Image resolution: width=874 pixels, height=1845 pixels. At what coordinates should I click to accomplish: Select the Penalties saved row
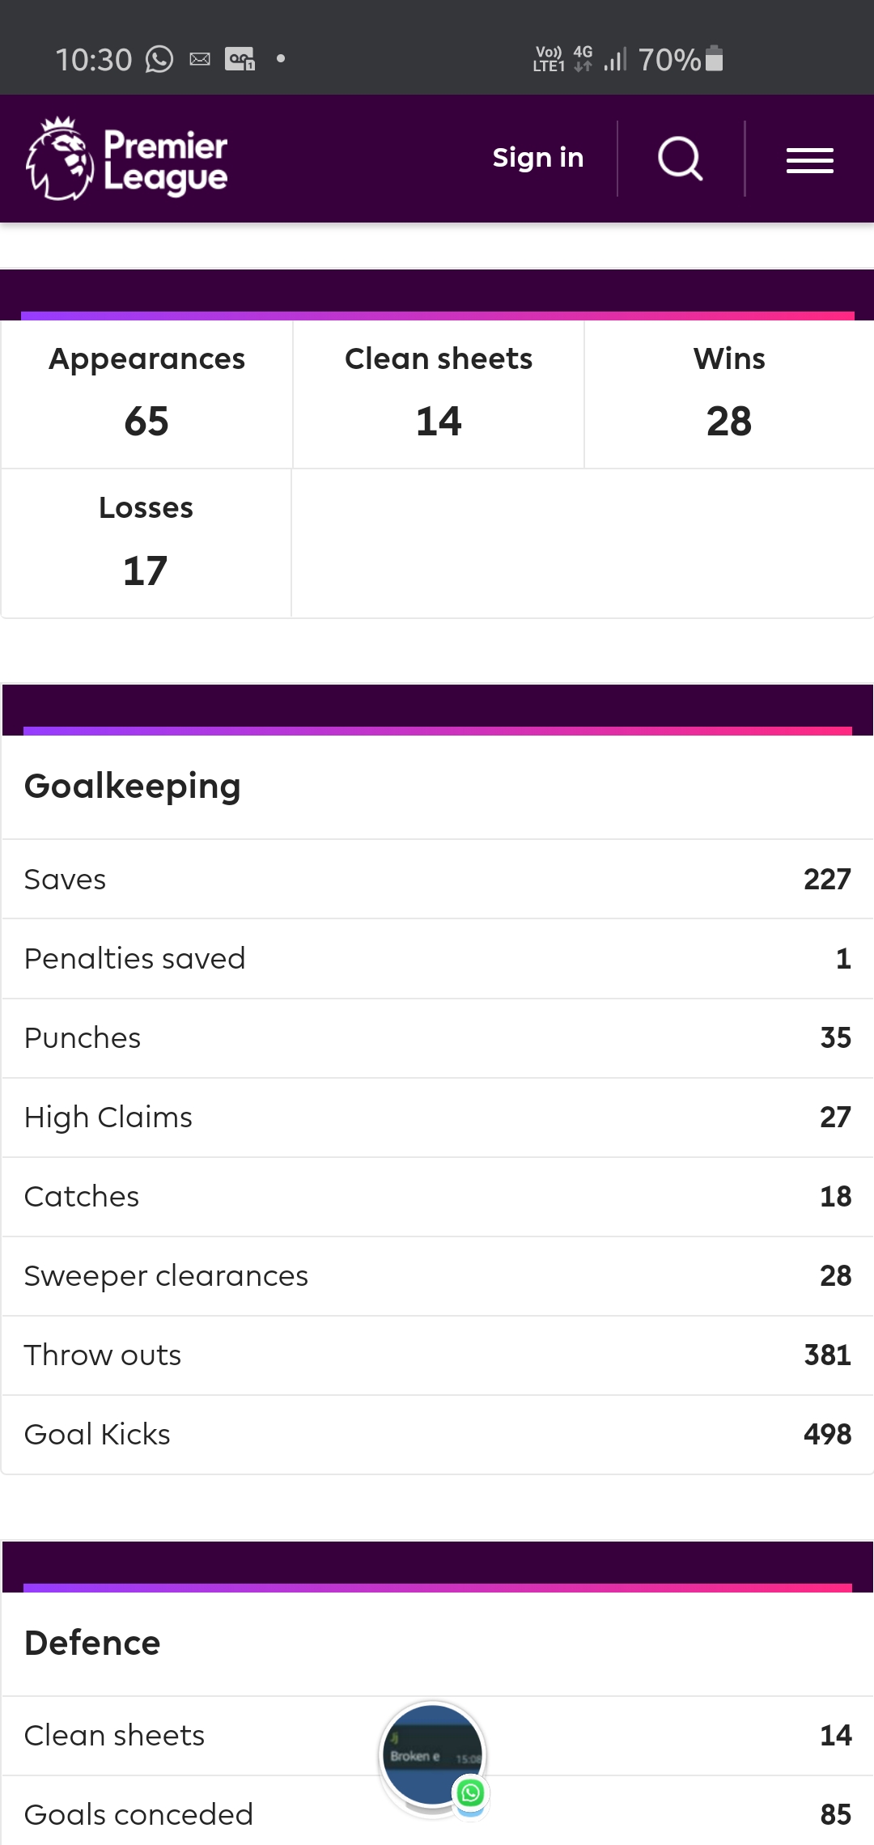tap(437, 959)
